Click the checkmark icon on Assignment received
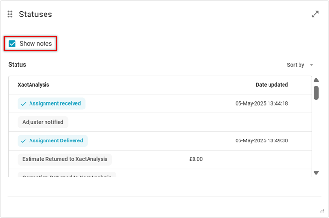 pos(24,104)
